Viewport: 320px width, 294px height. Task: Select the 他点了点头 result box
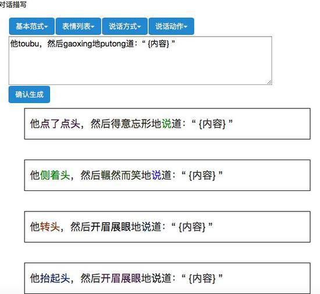tap(168, 124)
